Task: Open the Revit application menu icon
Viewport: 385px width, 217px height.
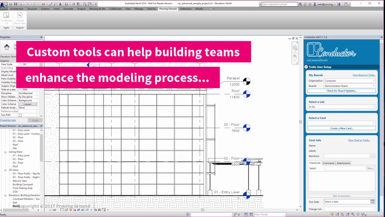Action: point(3,4)
